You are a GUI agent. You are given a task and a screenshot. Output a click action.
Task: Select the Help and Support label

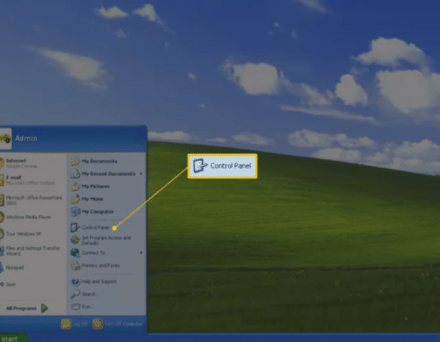point(99,282)
